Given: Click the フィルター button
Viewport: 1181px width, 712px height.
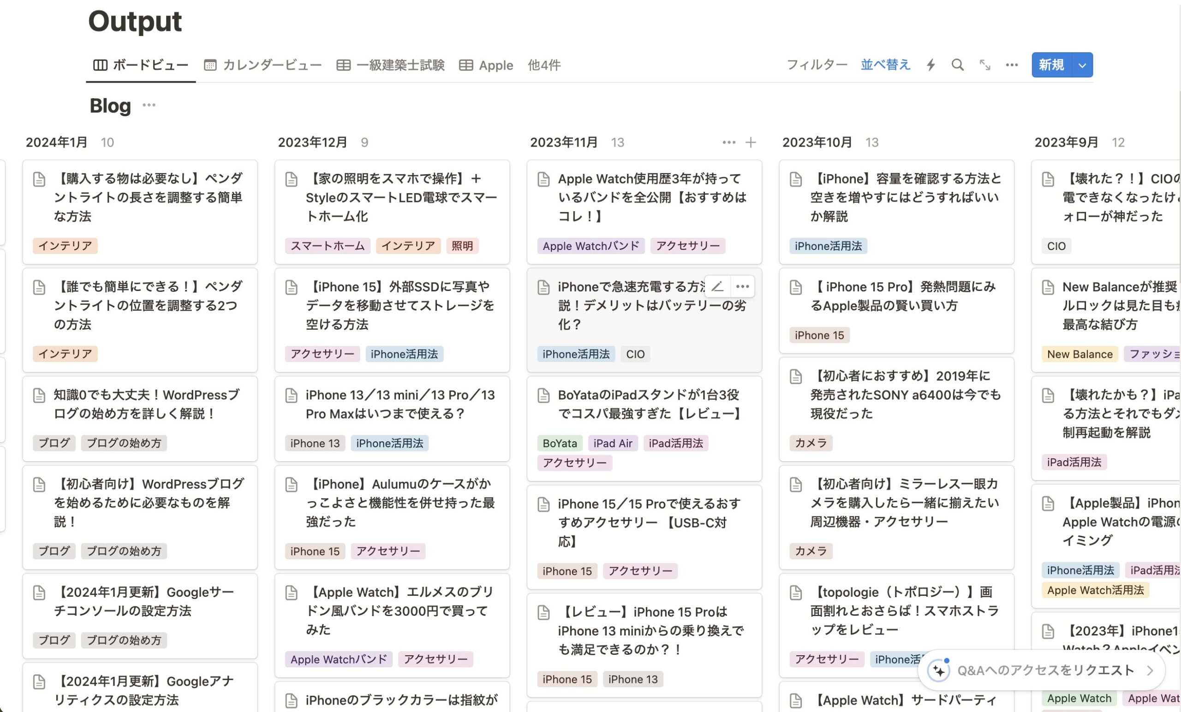Looking at the screenshot, I should tap(817, 65).
